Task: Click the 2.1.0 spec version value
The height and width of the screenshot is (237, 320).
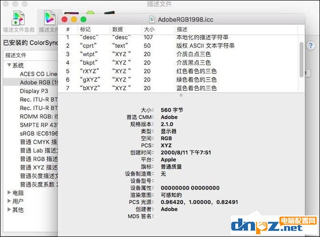Action: click(x=167, y=124)
